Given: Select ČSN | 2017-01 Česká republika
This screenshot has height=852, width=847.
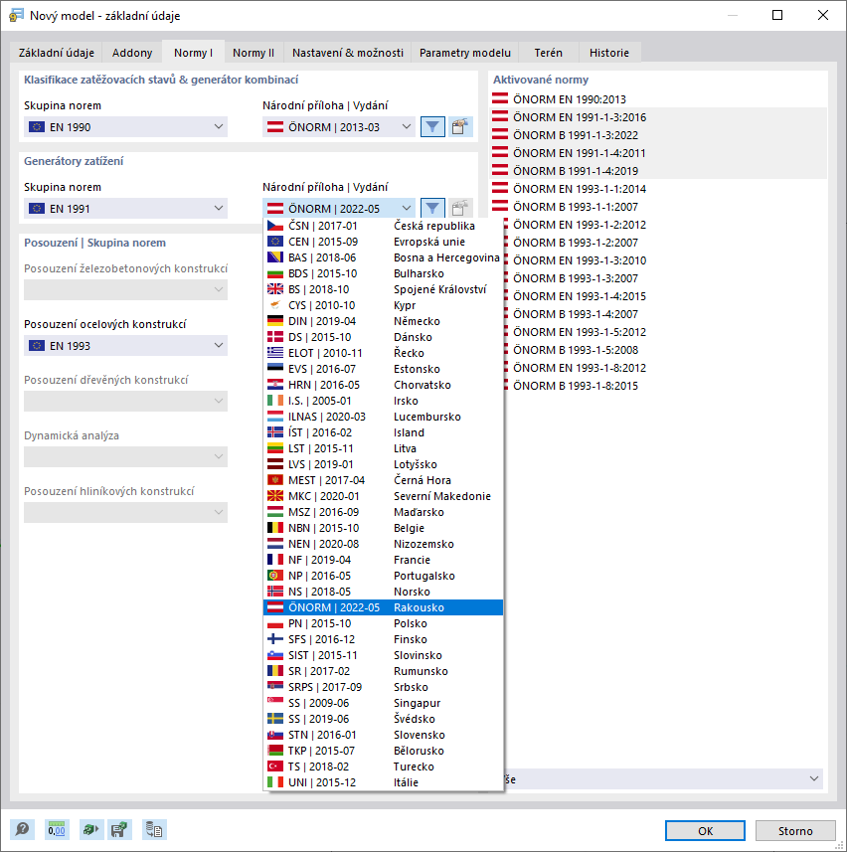Looking at the screenshot, I should coord(383,226).
